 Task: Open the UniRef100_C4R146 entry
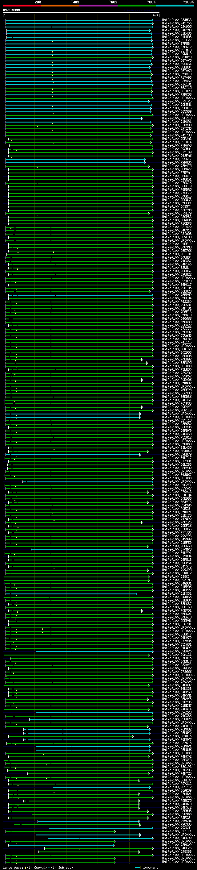(x=177, y=264)
